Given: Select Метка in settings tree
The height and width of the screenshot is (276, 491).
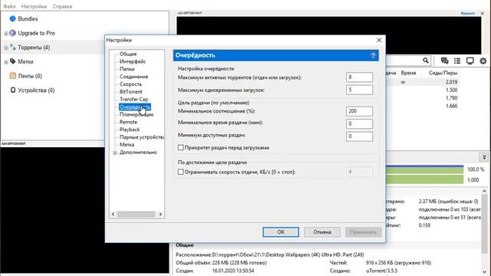Looking at the screenshot, I should tap(127, 145).
